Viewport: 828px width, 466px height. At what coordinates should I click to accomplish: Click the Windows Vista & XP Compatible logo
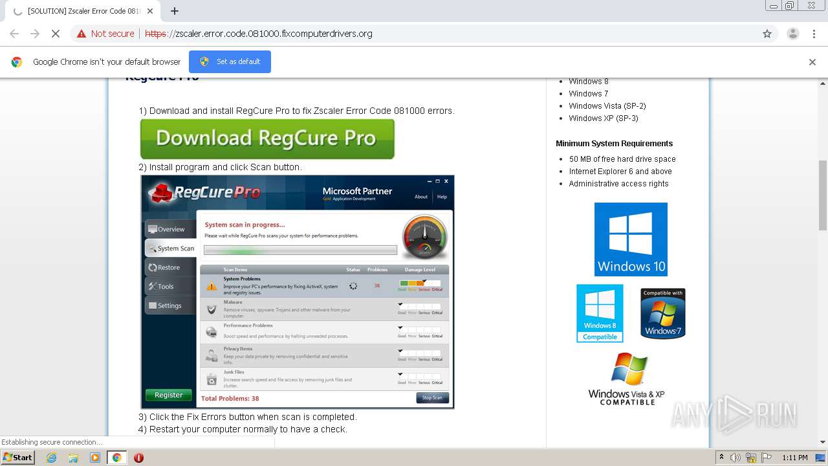[x=627, y=379]
